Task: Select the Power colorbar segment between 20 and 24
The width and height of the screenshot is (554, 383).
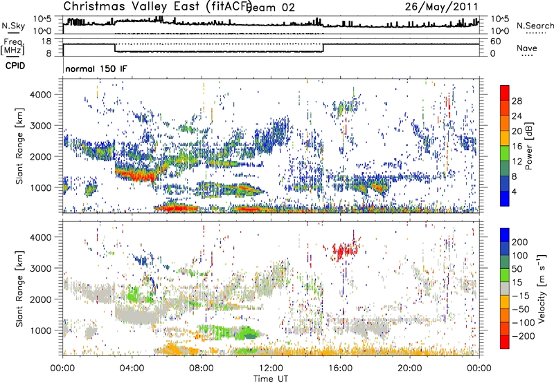Action: [x=505, y=123]
